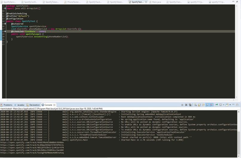Close the Console view tab
This screenshot has width=241, height=158.
(x=54, y=105)
